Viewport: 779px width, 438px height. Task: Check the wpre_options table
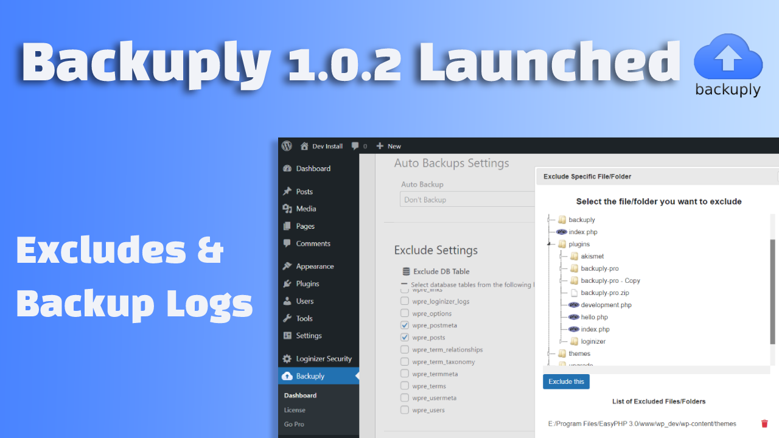(x=405, y=313)
